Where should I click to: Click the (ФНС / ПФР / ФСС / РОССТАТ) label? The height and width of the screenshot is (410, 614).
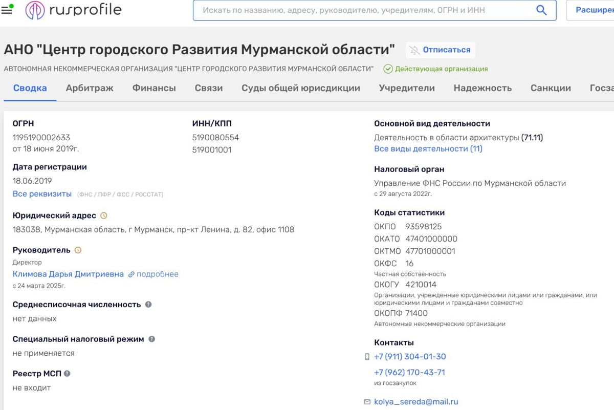pyautogui.click(x=120, y=195)
